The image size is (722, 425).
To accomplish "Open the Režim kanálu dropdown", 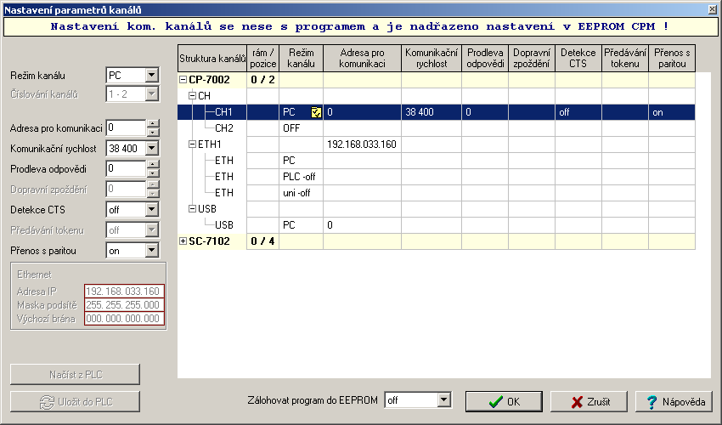I will [151, 75].
